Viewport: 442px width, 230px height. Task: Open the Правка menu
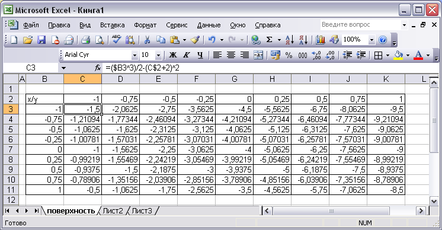pyautogui.click(x=59, y=25)
